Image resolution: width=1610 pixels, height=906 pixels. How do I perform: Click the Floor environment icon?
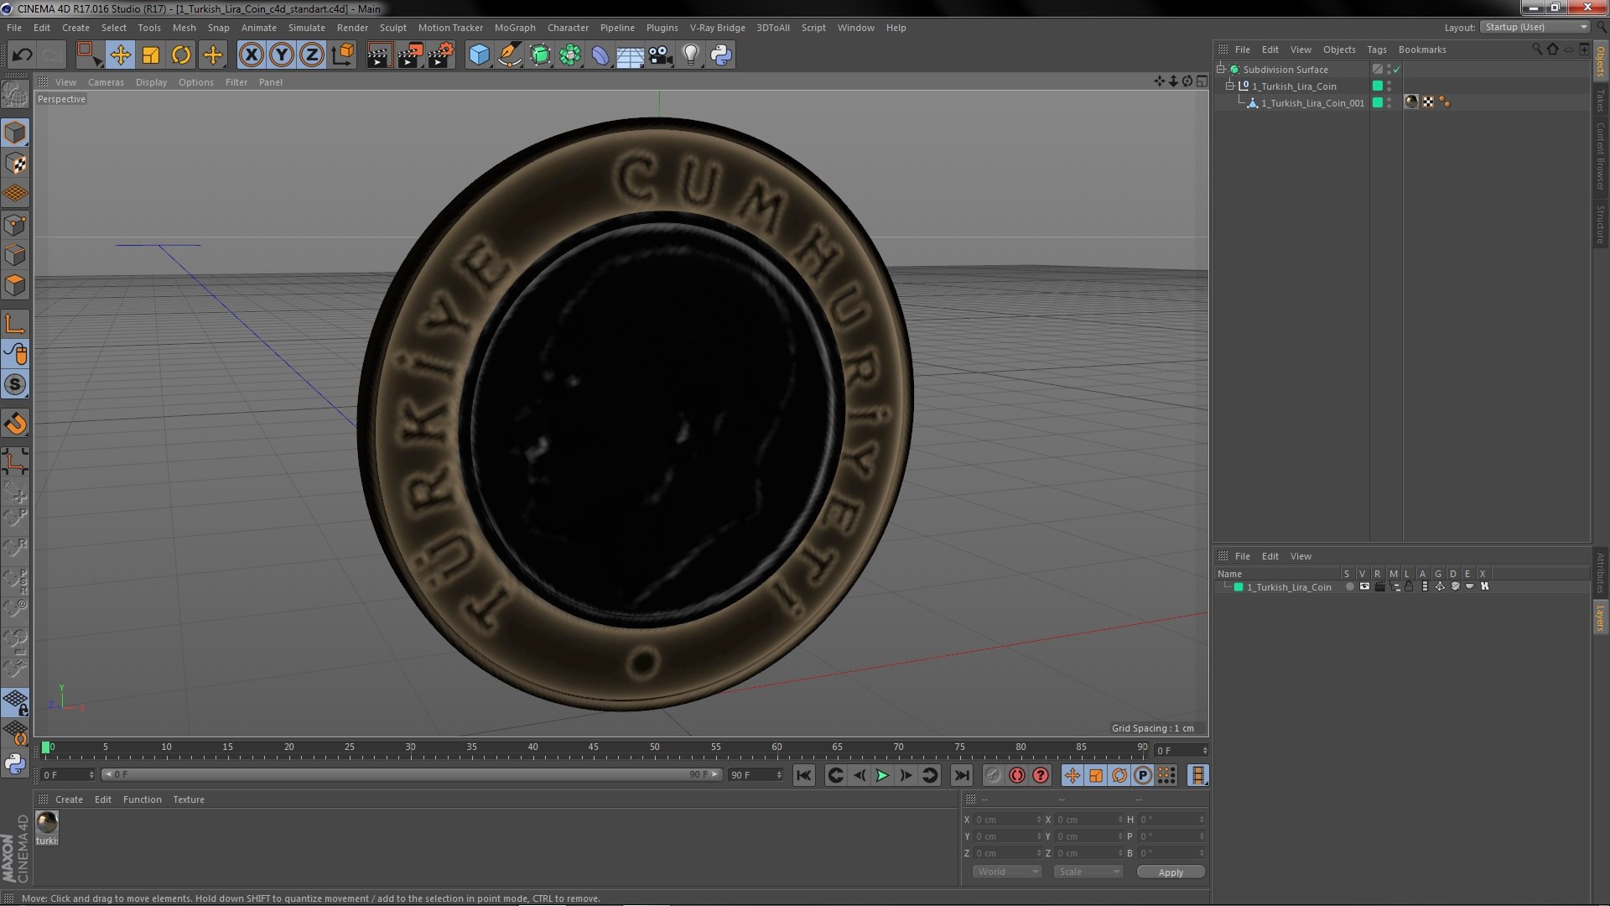coord(630,55)
